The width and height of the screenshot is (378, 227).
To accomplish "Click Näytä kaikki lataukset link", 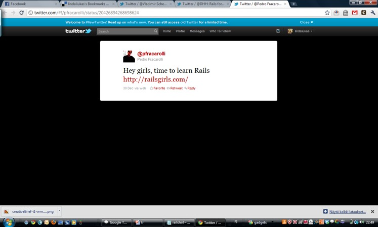I will (x=347, y=211).
